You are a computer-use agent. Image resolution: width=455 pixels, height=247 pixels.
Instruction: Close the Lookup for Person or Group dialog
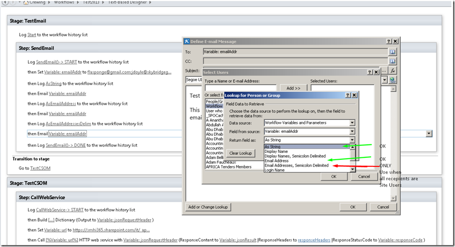point(354,95)
